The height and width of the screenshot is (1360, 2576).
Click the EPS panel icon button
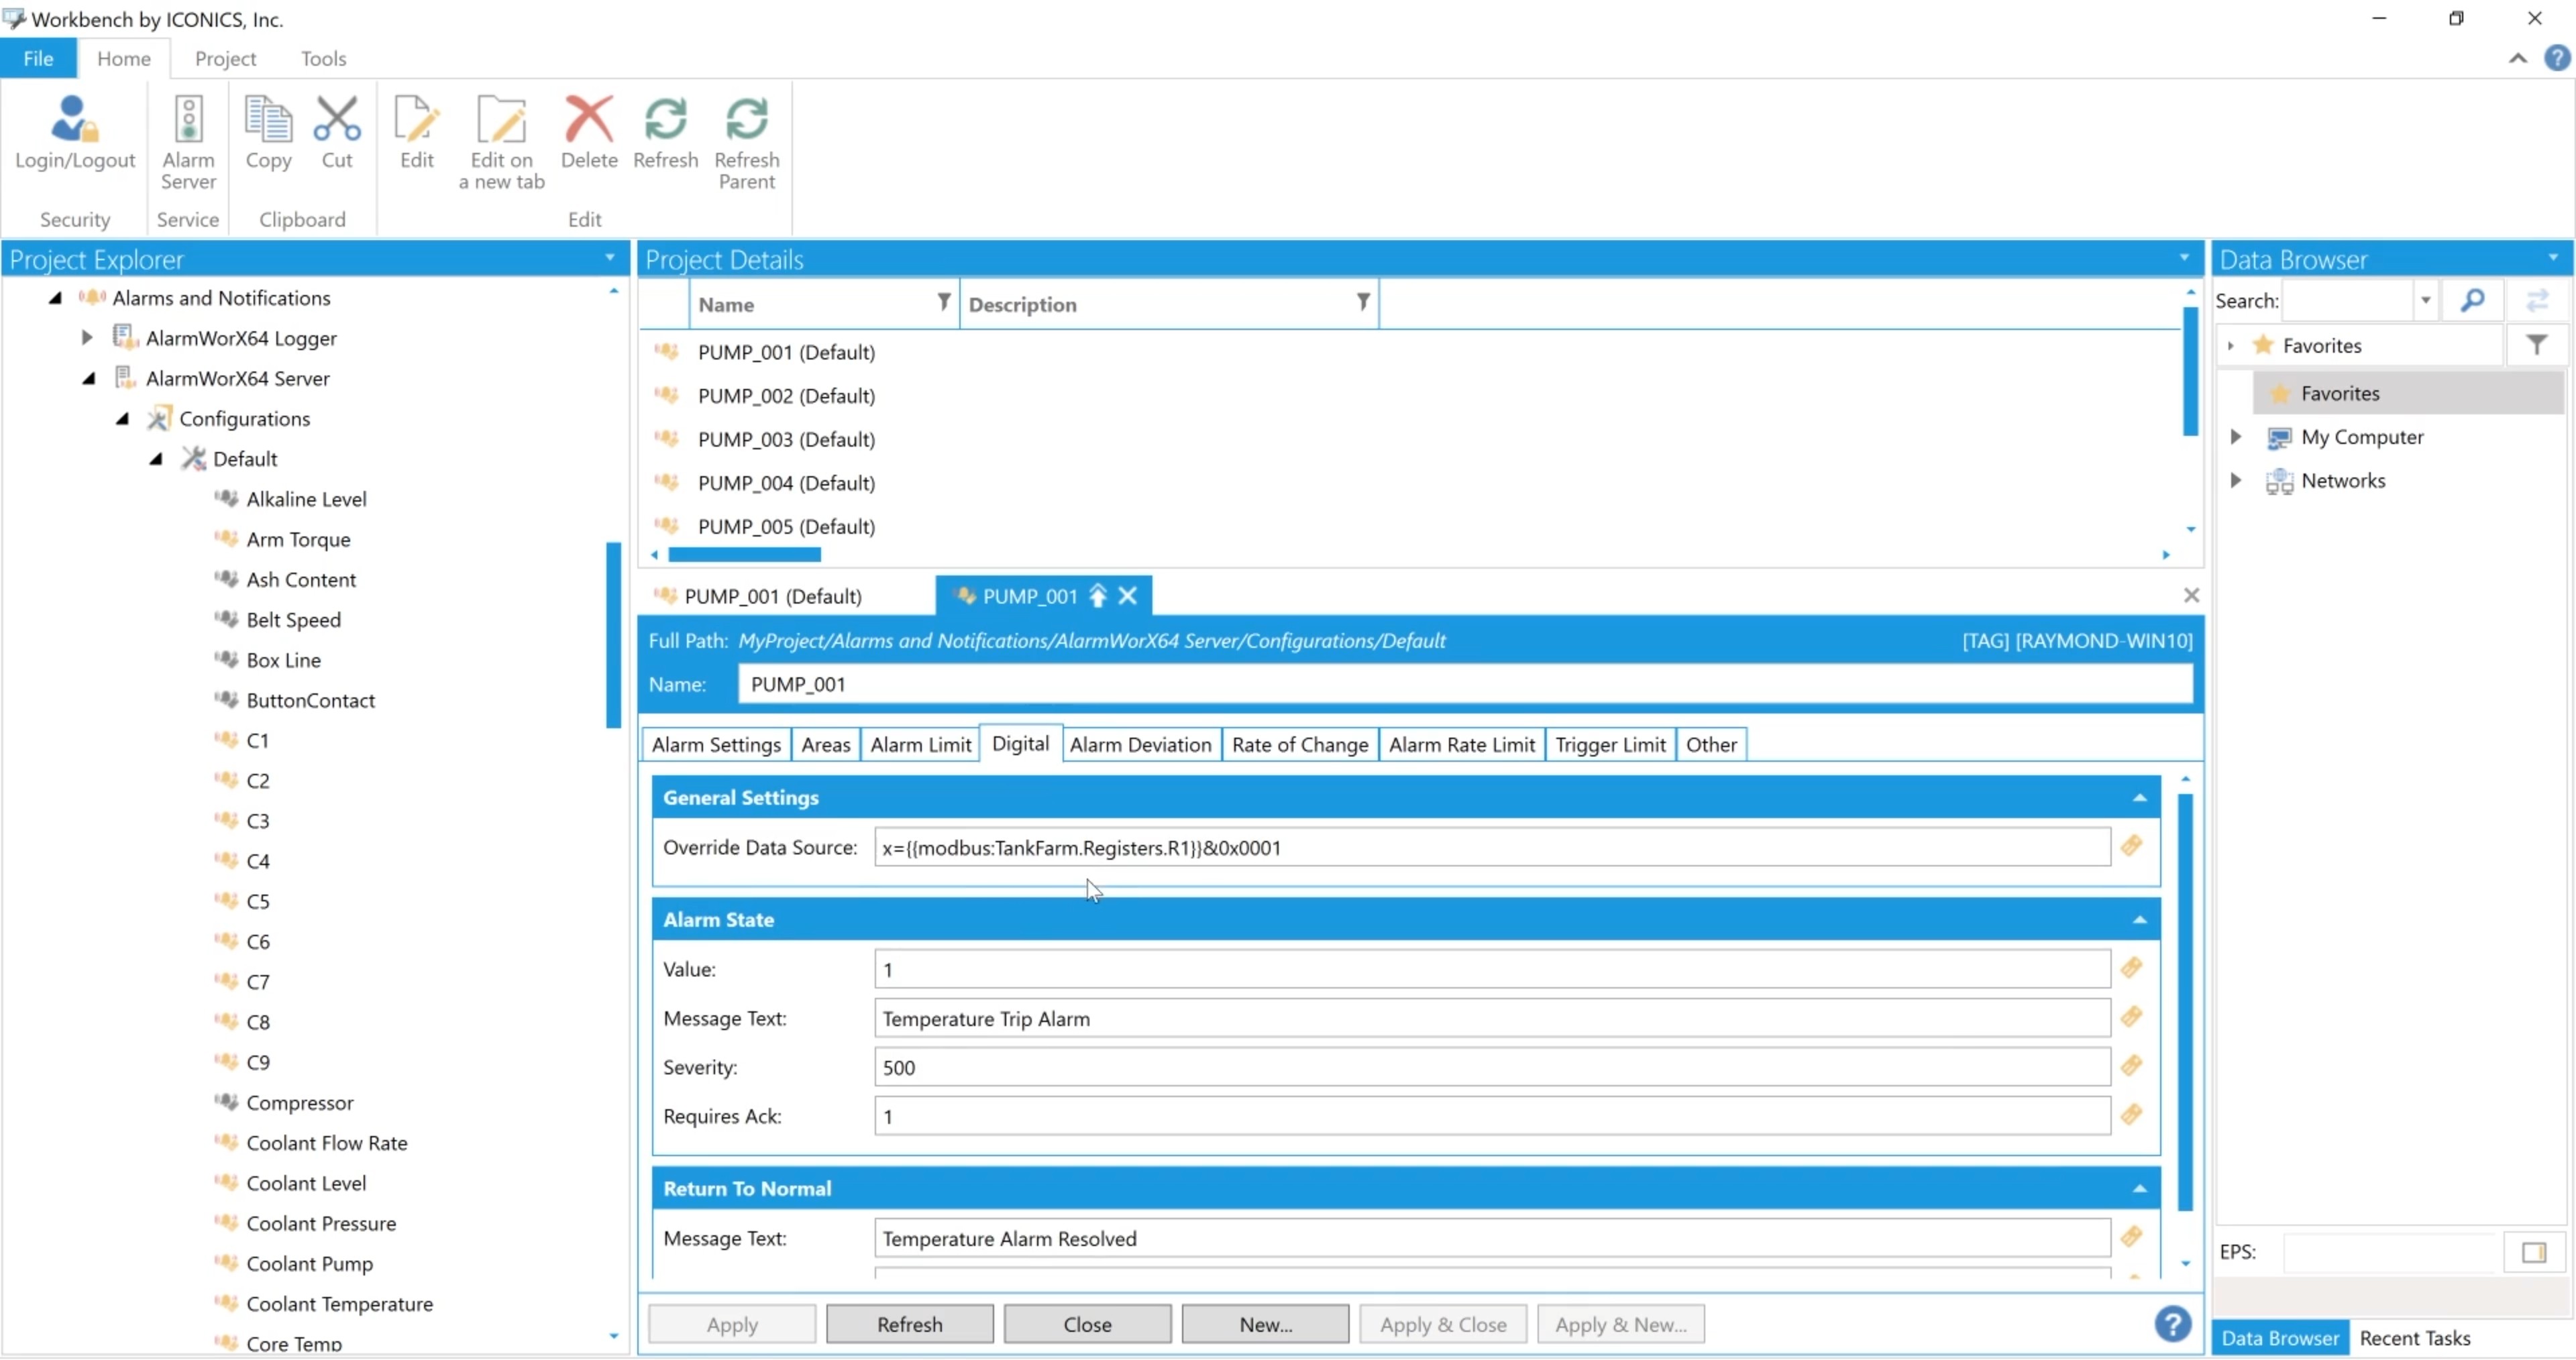2534,1253
